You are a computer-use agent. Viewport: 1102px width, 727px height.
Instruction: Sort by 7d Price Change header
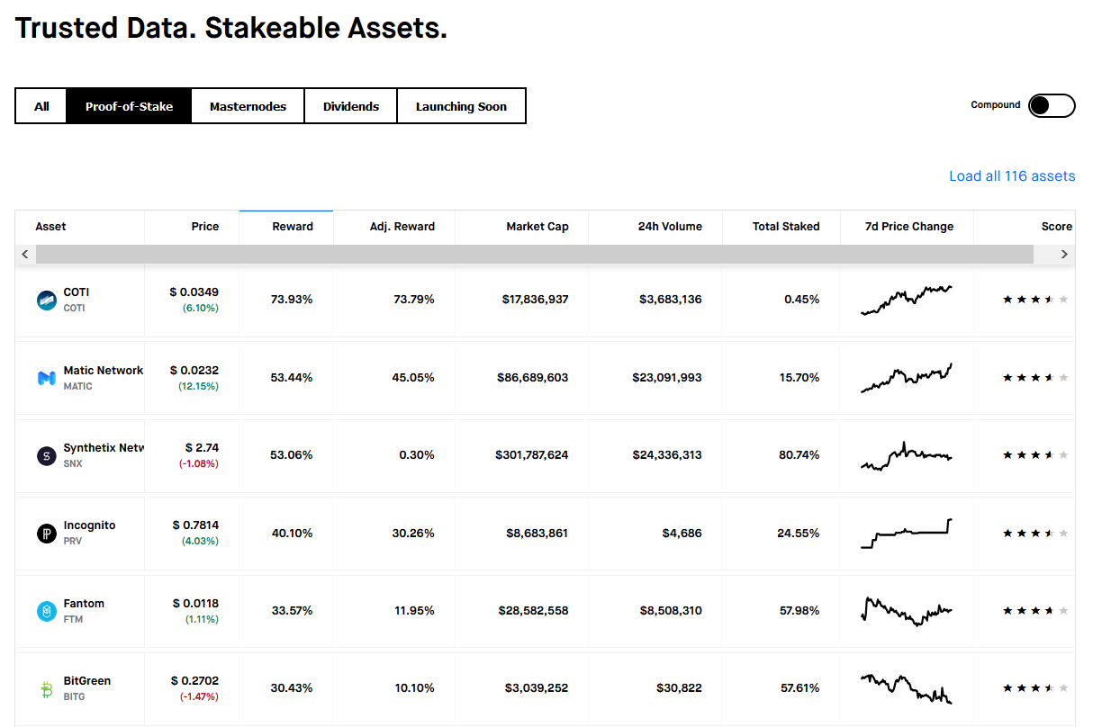(x=908, y=227)
